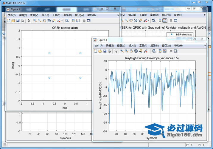
Task: Enable Zoom In tool in Figure 1
Action: (x=35, y=21)
